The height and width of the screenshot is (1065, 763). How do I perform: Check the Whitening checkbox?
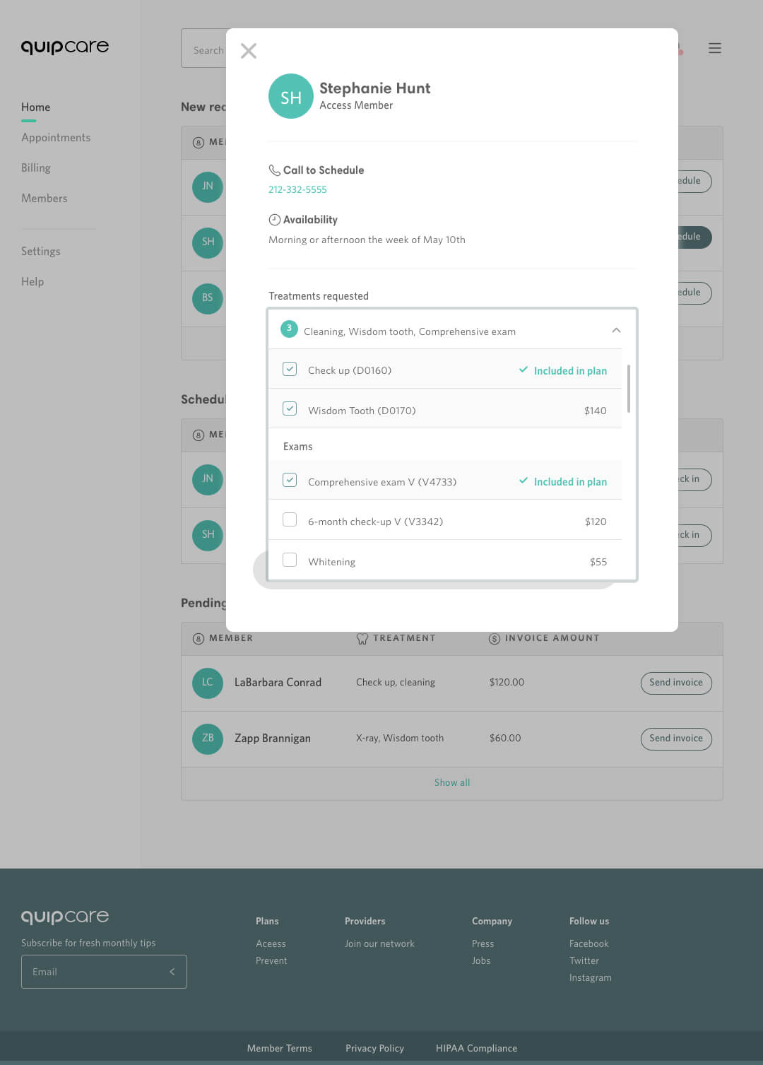tap(290, 560)
